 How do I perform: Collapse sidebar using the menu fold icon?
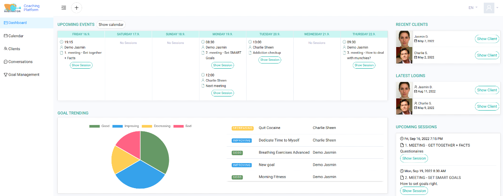(x=64, y=7)
